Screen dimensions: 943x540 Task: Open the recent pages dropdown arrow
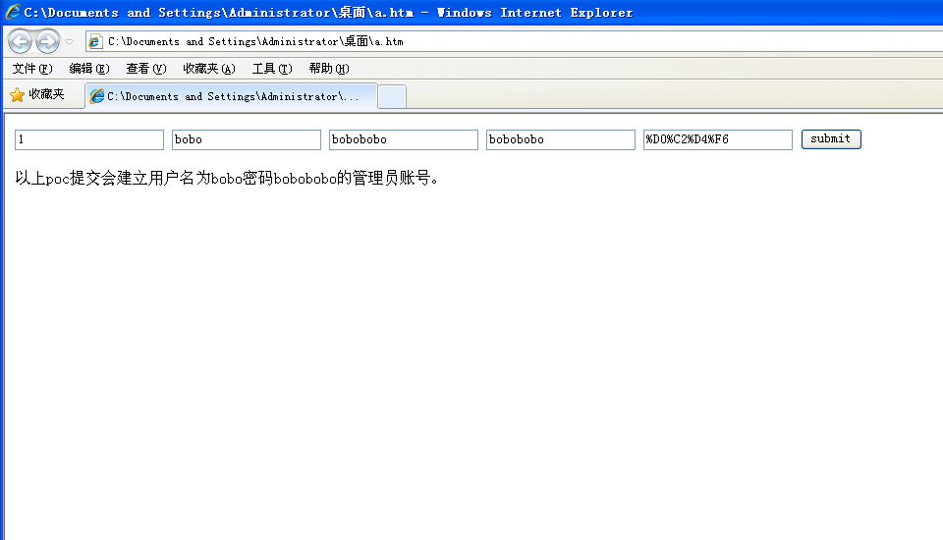[x=69, y=42]
